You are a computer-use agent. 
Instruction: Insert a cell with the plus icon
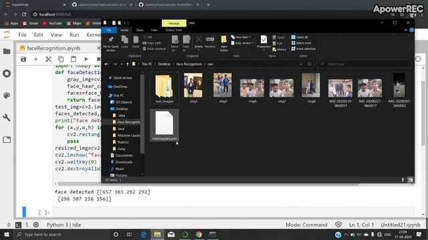(x=35, y=59)
